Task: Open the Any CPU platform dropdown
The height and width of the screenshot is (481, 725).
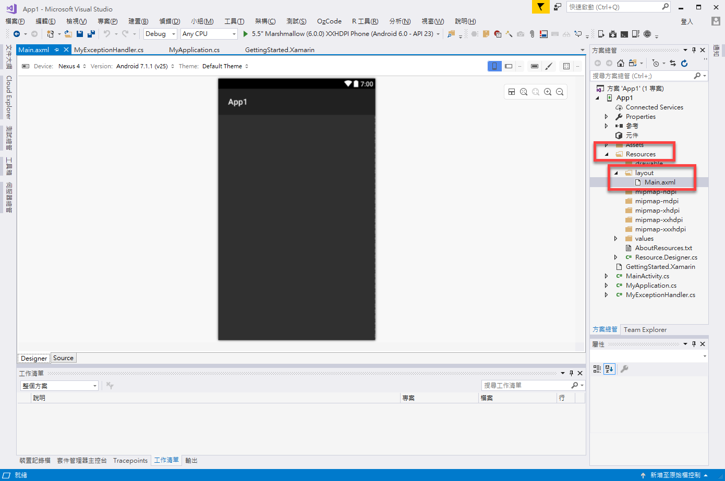Action: (x=209, y=34)
